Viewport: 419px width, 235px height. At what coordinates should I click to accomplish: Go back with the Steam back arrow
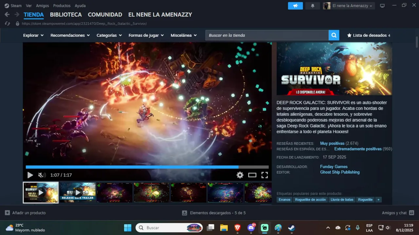[x=7, y=15]
